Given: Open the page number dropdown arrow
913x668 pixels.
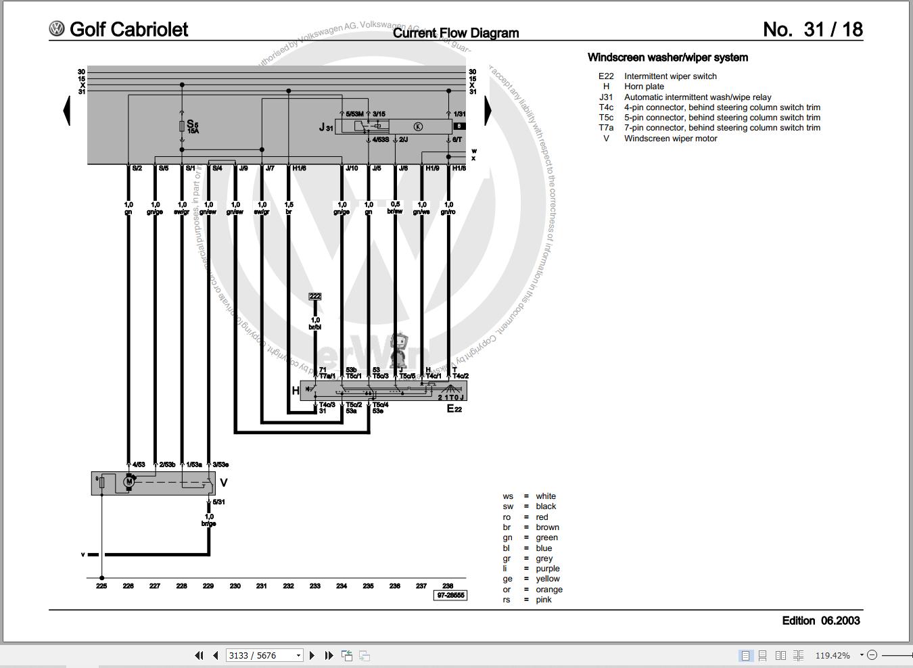Looking at the screenshot, I should click(298, 655).
